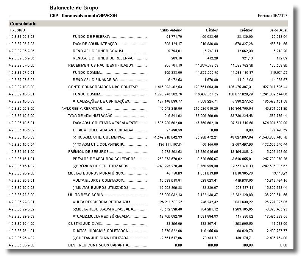This screenshot has height=268, width=301.
Task: Select (-)PRÊMIOS DE SEG.UTILIZADOS row label
Action: 100,166
